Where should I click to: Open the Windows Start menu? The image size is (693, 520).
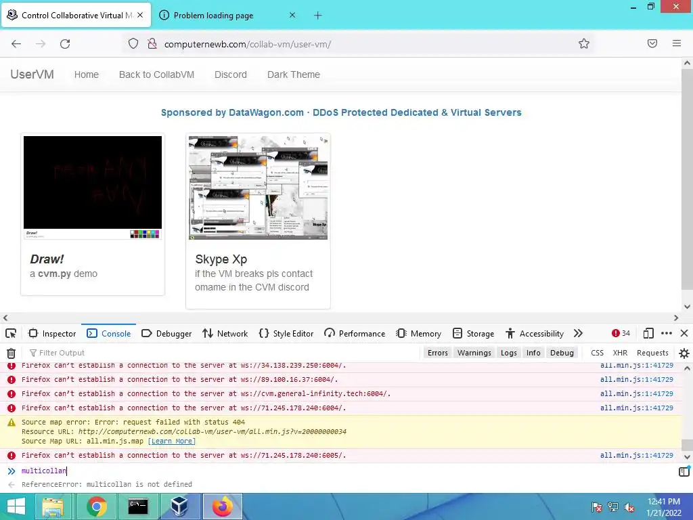point(16,506)
